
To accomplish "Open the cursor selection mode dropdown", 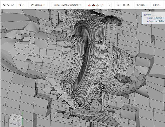I will click(119, 5).
